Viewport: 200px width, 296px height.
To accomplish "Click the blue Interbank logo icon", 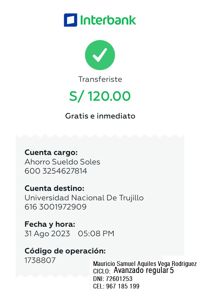I will [x=70, y=20].
